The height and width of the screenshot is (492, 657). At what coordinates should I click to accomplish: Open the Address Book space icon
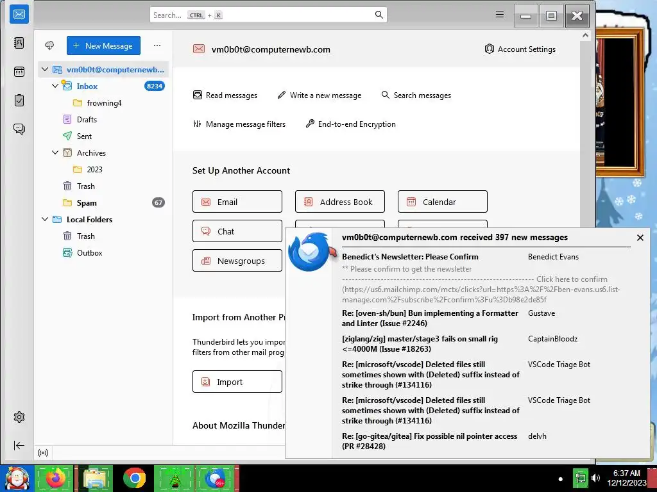point(19,43)
